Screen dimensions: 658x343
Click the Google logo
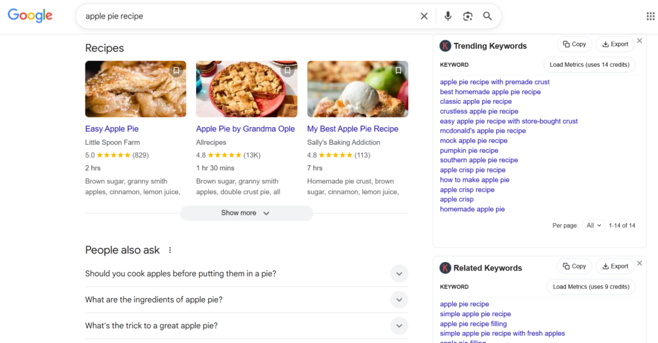(x=30, y=16)
